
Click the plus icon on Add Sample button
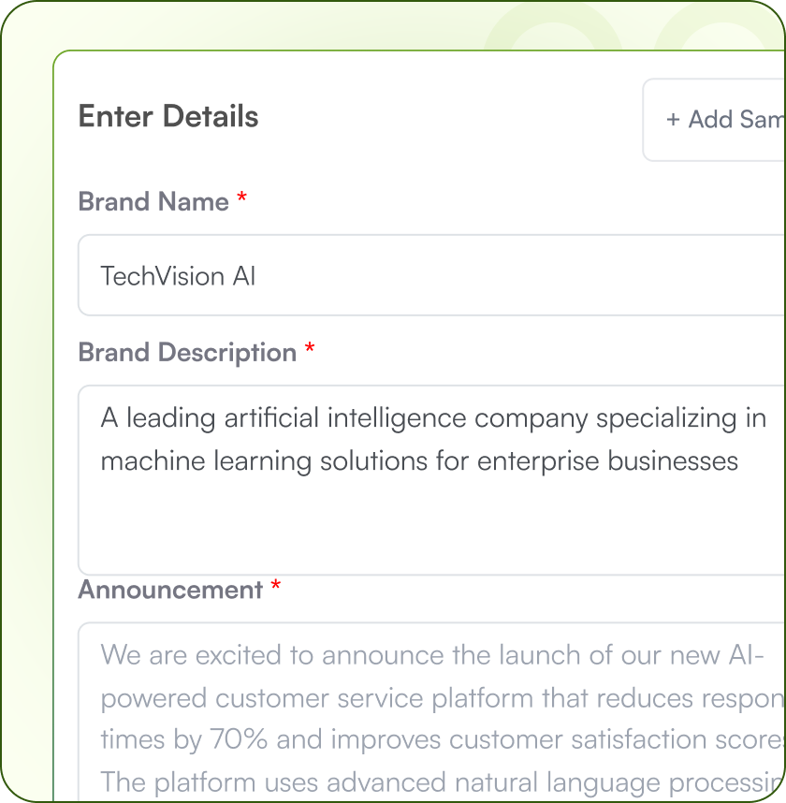pos(673,120)
